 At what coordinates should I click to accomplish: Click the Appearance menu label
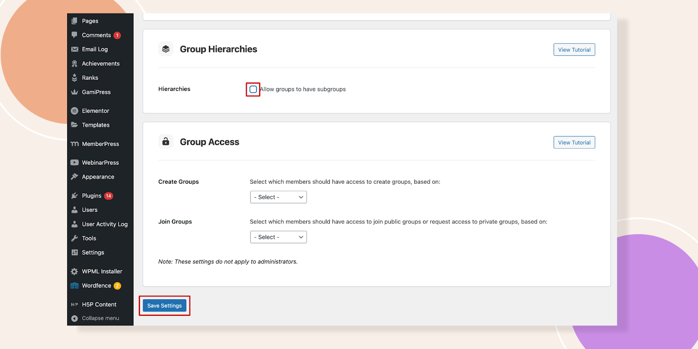tap(98, 177)
